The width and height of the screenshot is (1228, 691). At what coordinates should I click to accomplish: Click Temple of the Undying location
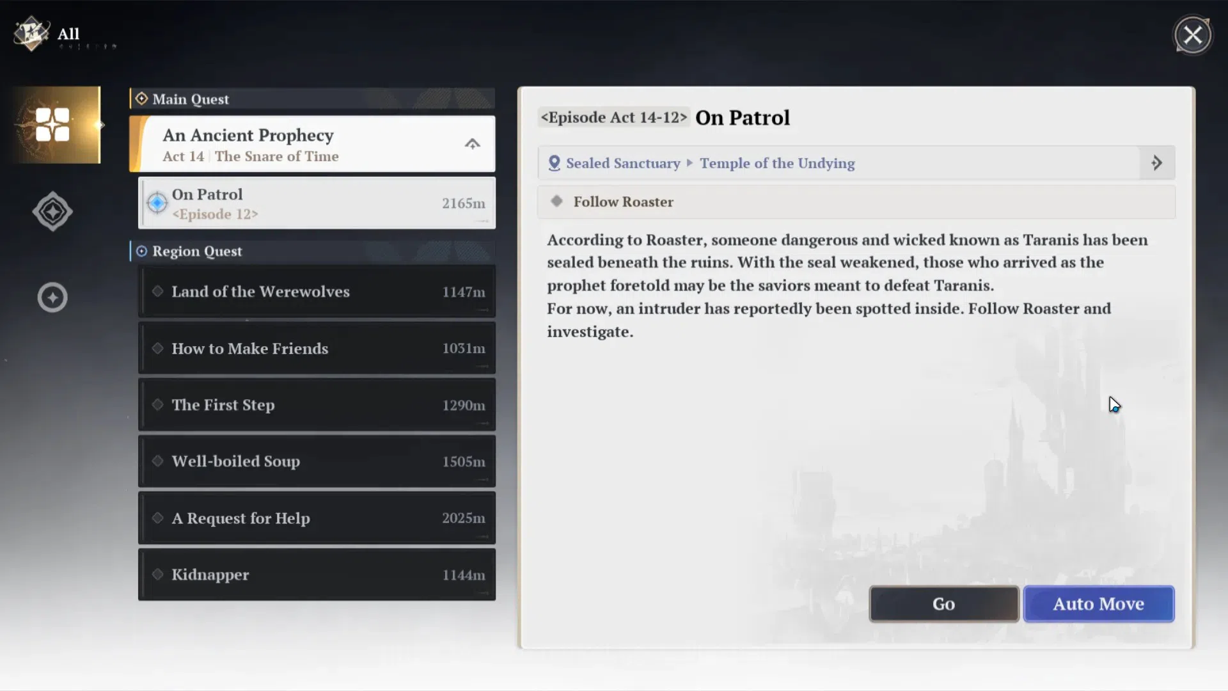pos(777,164)
